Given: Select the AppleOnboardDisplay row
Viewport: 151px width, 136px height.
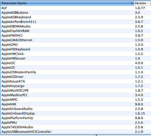Looking at the screenshot, I should tap(76, 113).
